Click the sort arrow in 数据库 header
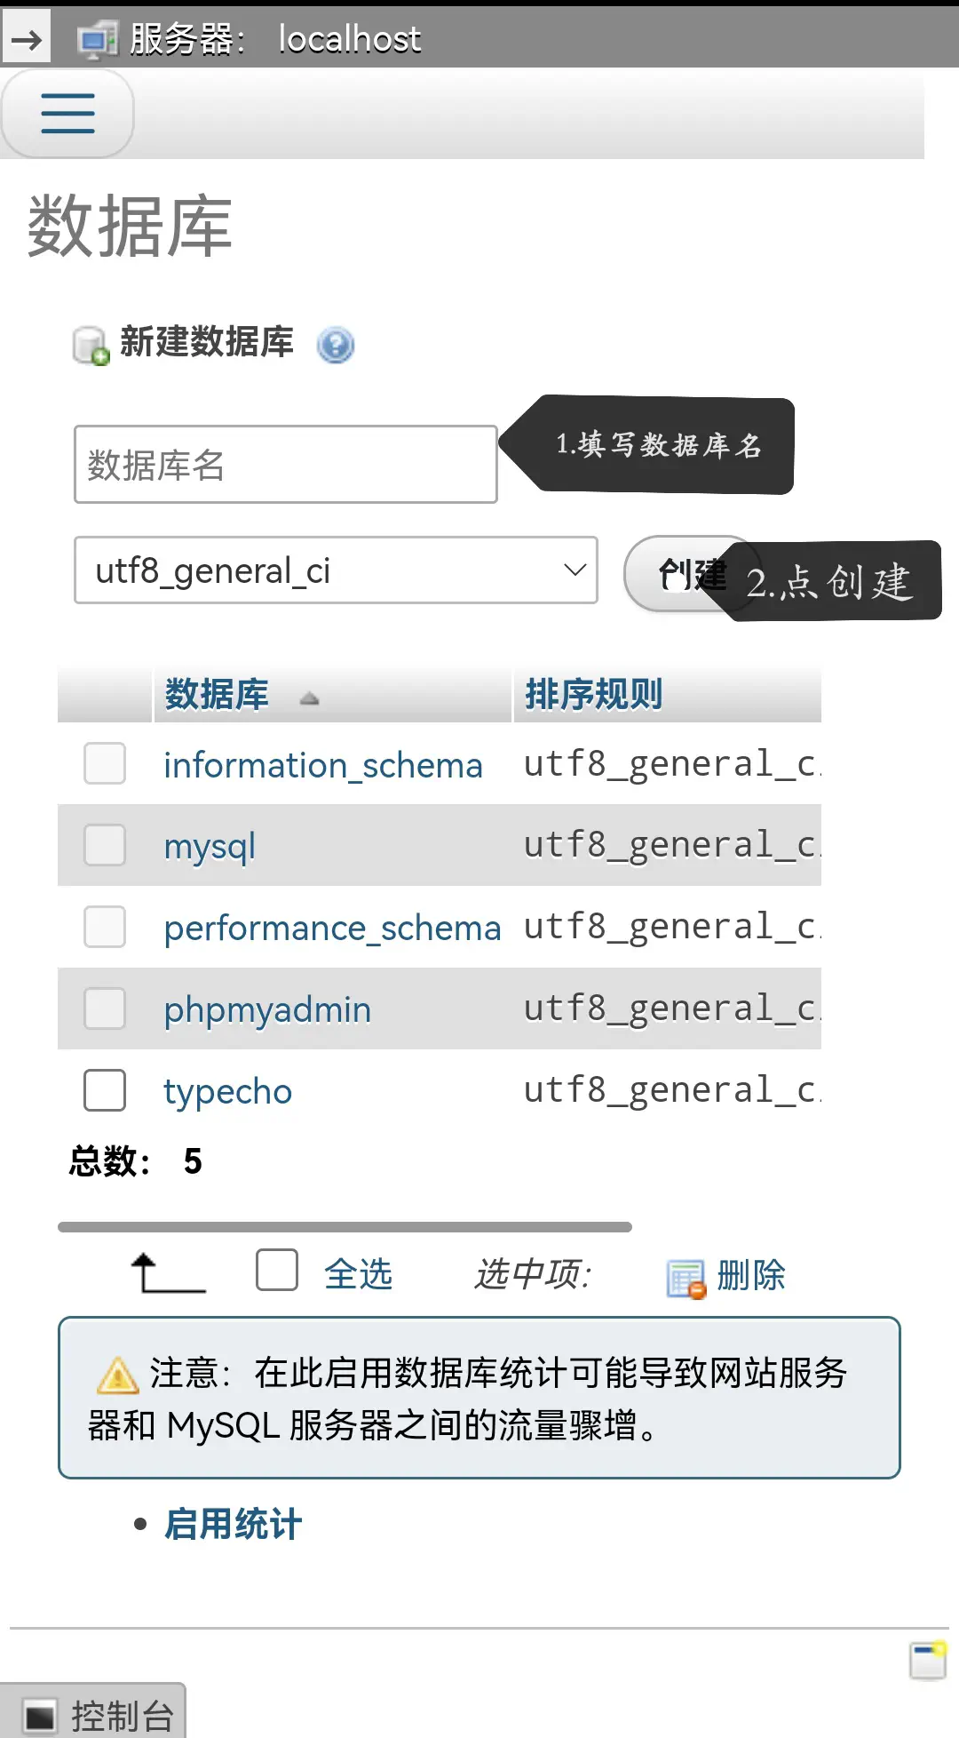Image resolution: width=959 pixels, height=1738 pixels. point(309,698)
